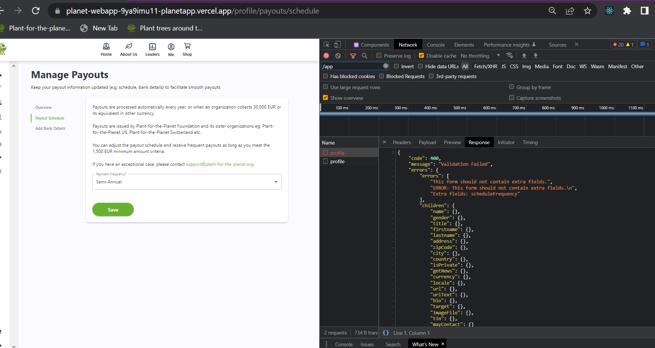
Task: Toggle the browser side panel icon
Action: point(645,11)
